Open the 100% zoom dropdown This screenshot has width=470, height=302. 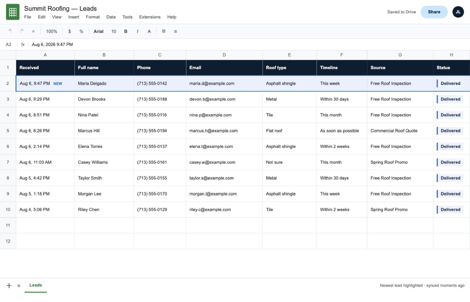click(52, 31)
